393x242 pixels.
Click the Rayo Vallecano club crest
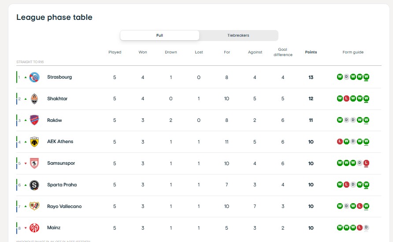(x=34, y=206)
